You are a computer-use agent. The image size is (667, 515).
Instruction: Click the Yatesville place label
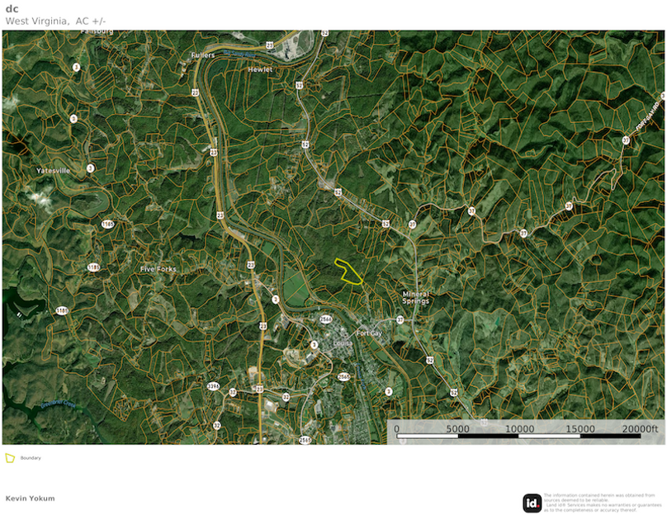tap(53, 168)
